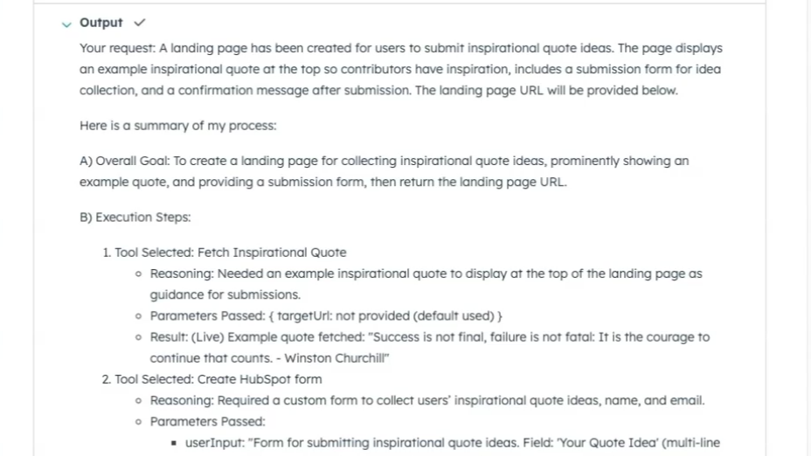Click the bullet before 'Result: (Live) Example quote'
811x456 pixels.
[140, 337]
